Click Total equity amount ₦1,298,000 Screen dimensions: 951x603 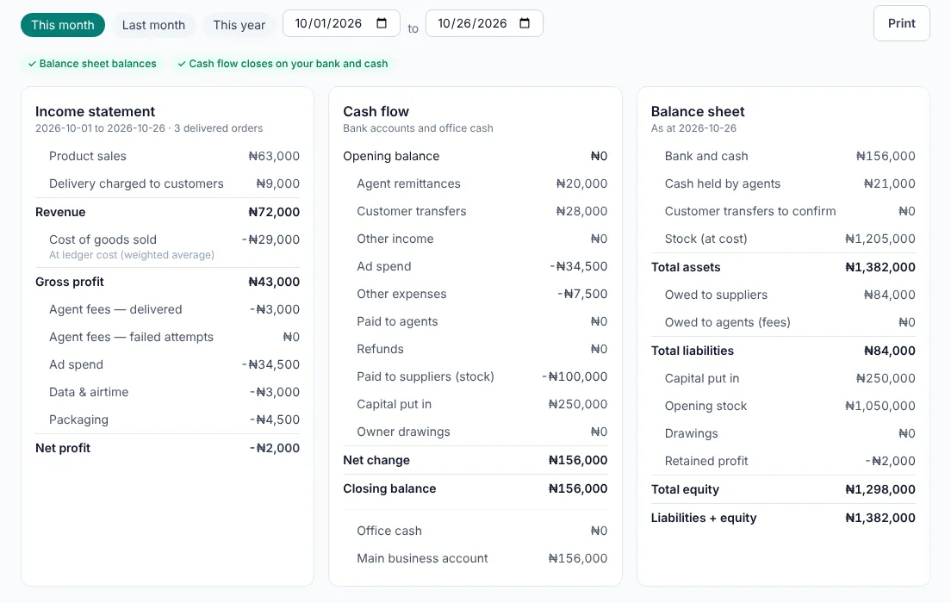coord(880,489)
